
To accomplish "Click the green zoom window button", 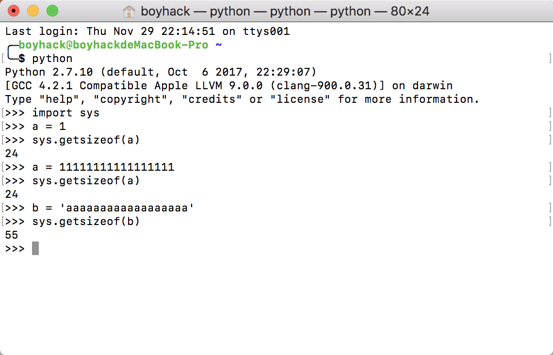I will (52, 11).
